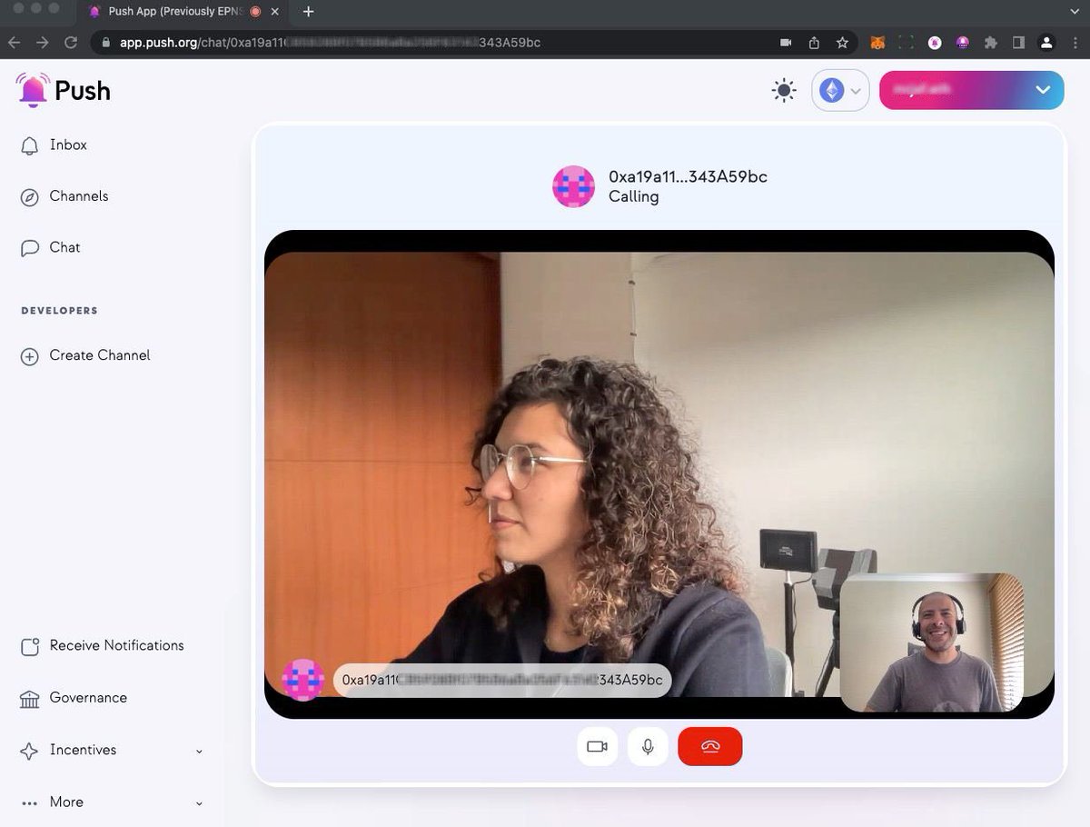
Task: End the call with the red button
Action: point(710,747)
